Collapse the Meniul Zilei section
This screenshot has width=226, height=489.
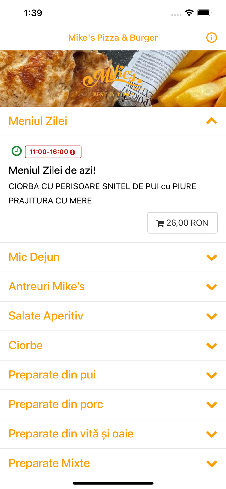pyautogui.click(x=212, y=121)
